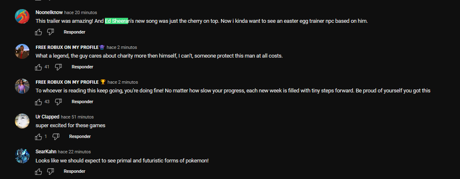
Task: Like Ur Clapped's comment
Action: point(39,137)
